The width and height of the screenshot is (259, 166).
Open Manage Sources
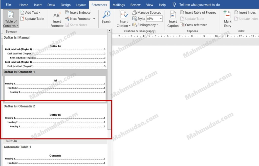[147, 12]
